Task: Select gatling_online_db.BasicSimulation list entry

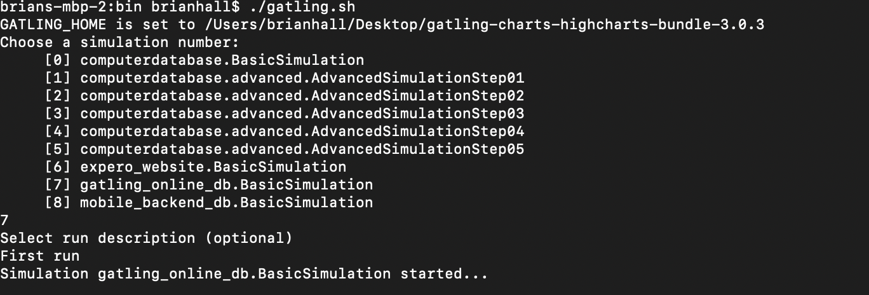Action: click(x=227, y=185)
